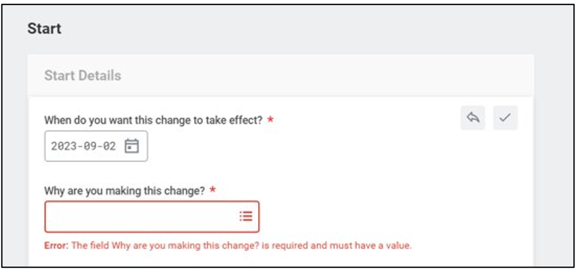This screenshot has height=273, width=583.
Task: Select the year 2023 in date field
Action: click(x=64, y=146)
